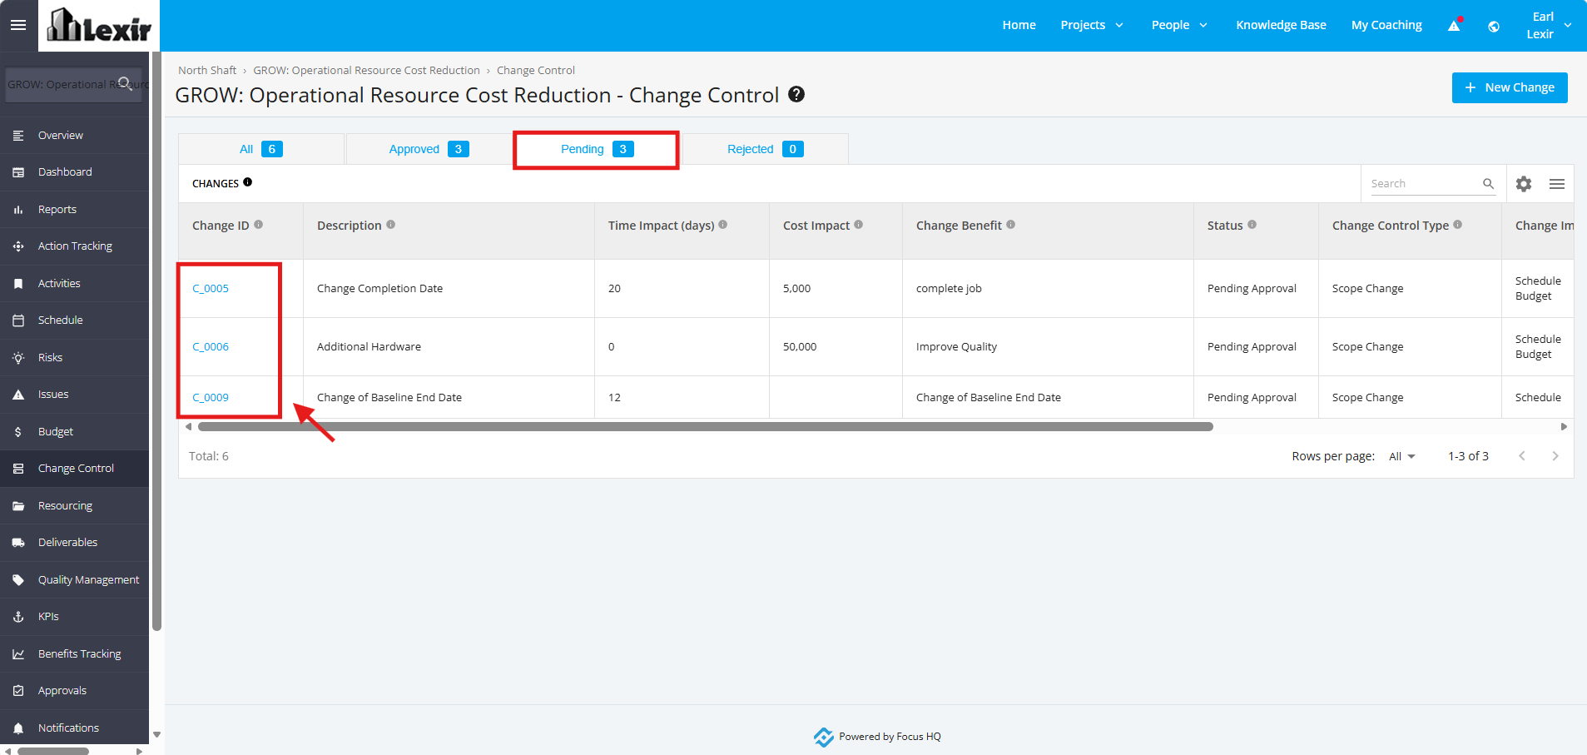This screenshot has height=755, width=1587.
Task: Click info icon beside Status header
Action: click(x=1252, y=225)
